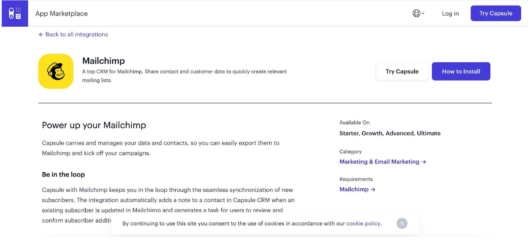The height and width of the screenshot is (241, 531).
Task: Click the Mailchimp monkey app icon
Action: 56,71
